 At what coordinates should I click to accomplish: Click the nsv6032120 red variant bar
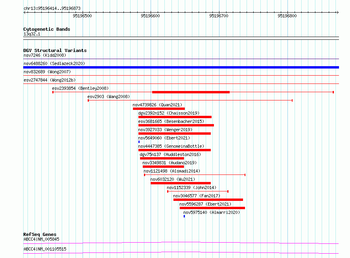tap(181, 183)
